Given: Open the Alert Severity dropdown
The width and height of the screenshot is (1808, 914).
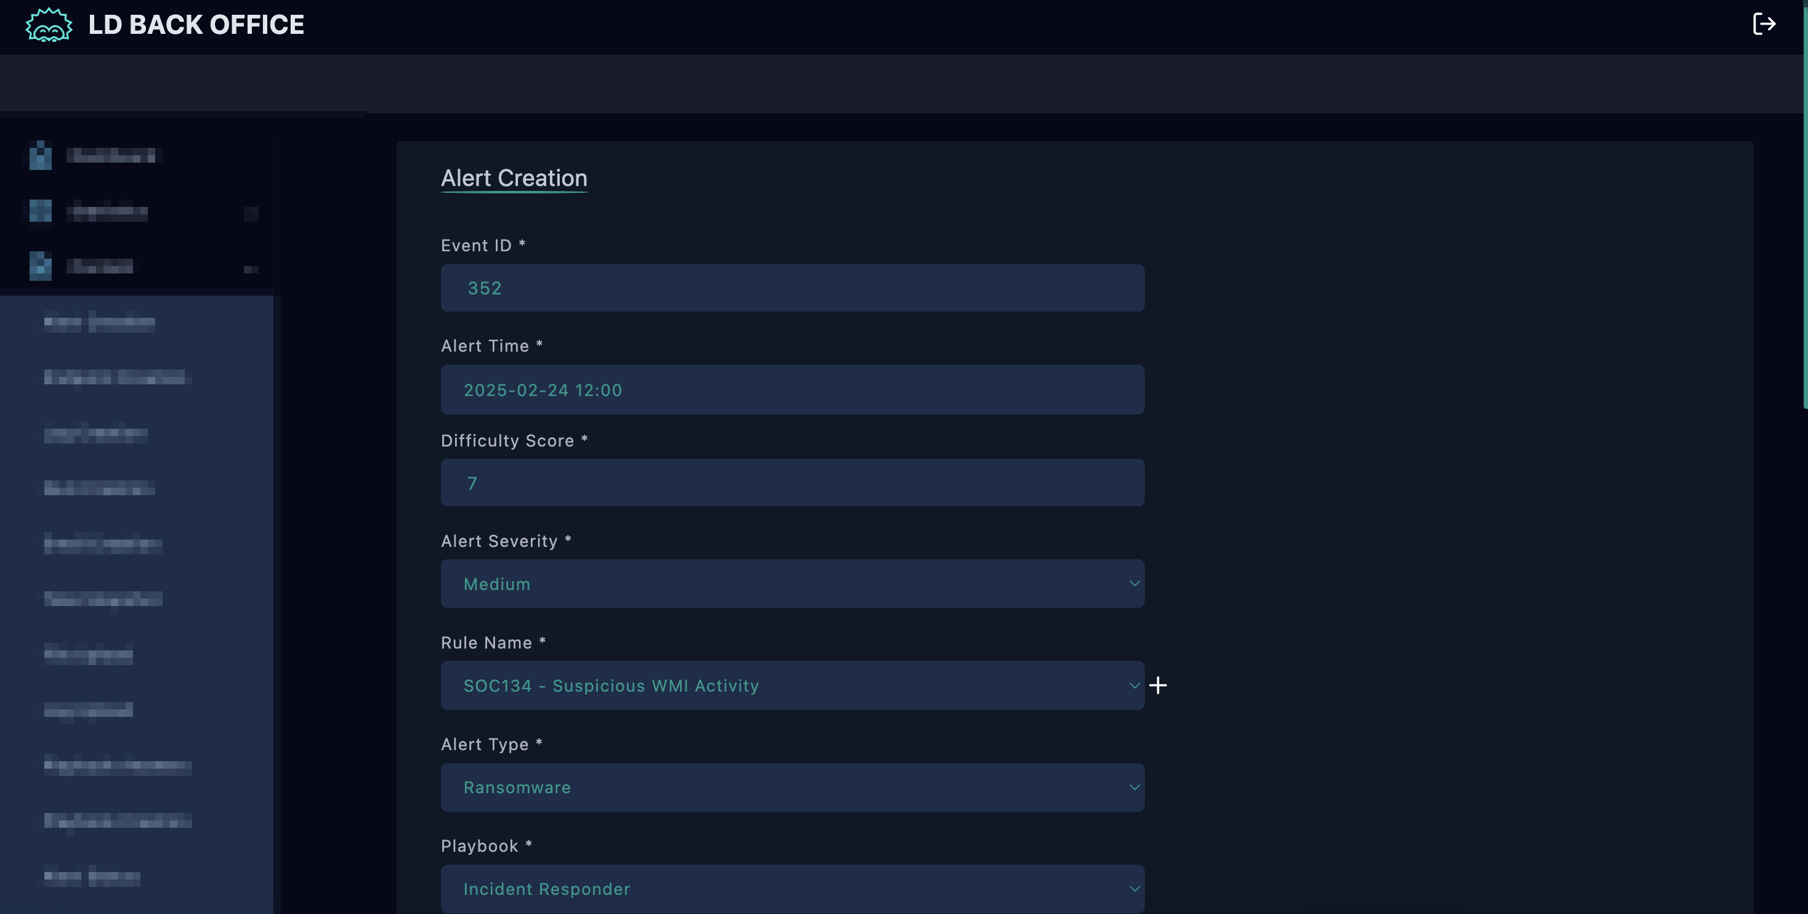Looking at the screenshot, I should click(792, 583).
